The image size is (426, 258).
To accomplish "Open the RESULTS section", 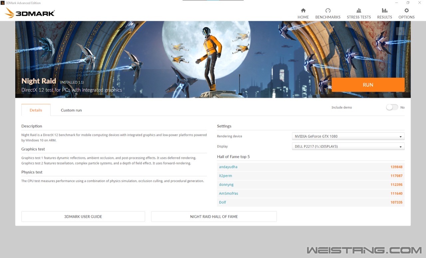I will pyautogui.click(x=384, y=14).
